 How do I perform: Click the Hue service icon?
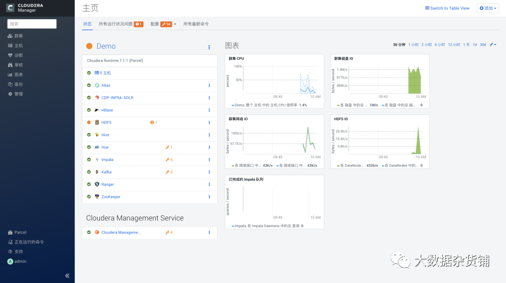pyautogui.click(x=97, y=147)
